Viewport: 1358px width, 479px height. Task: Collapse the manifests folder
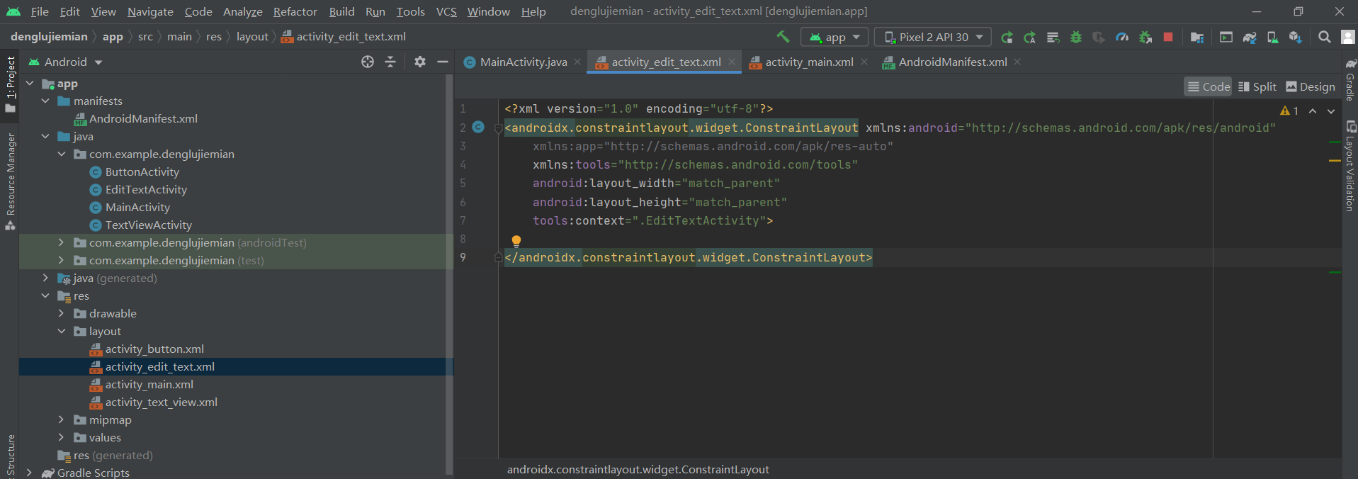pos(46,101)
